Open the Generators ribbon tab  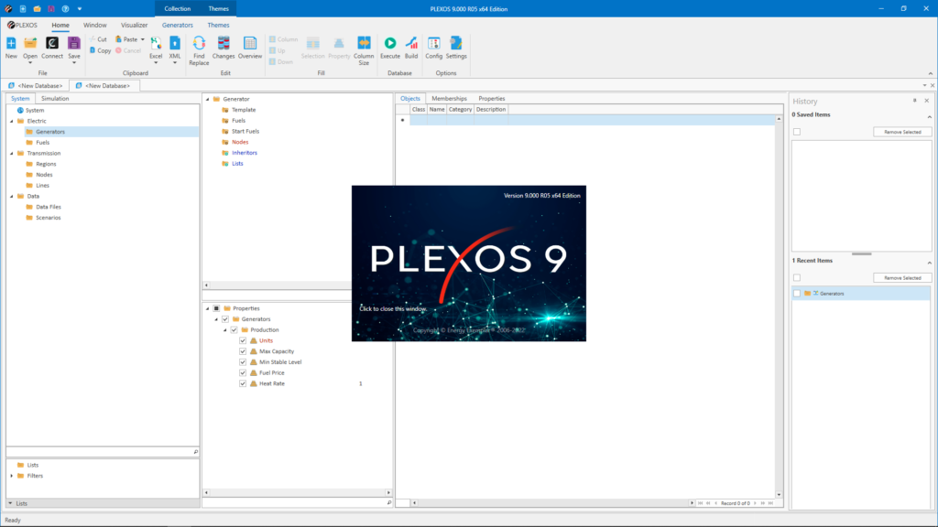click(x=177, y=25)
